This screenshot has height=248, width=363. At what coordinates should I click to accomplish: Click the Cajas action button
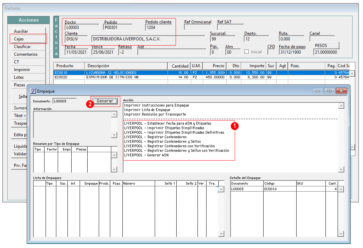28,39
